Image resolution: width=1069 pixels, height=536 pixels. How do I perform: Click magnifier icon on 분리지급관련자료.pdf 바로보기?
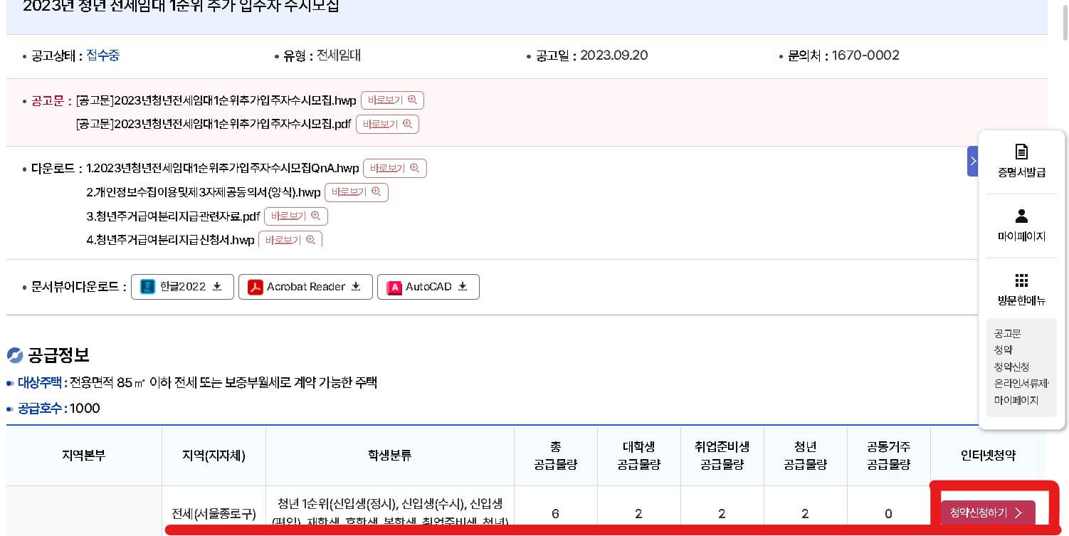tap(316, 216)
